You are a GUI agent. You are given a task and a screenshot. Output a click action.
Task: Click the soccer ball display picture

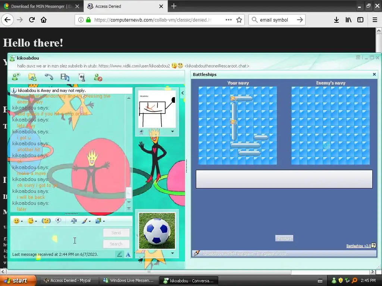click(157, 231)
